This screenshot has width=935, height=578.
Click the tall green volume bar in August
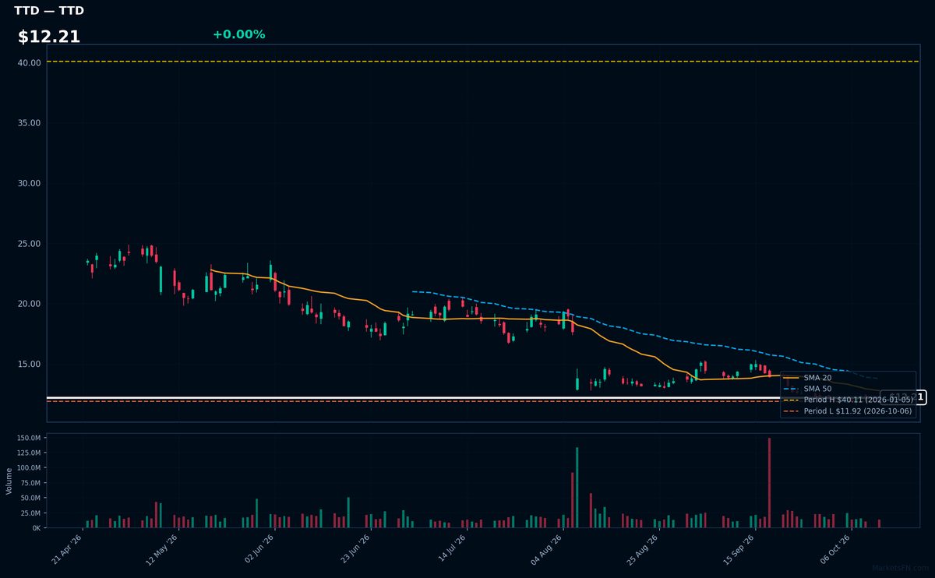pos(577,487)
